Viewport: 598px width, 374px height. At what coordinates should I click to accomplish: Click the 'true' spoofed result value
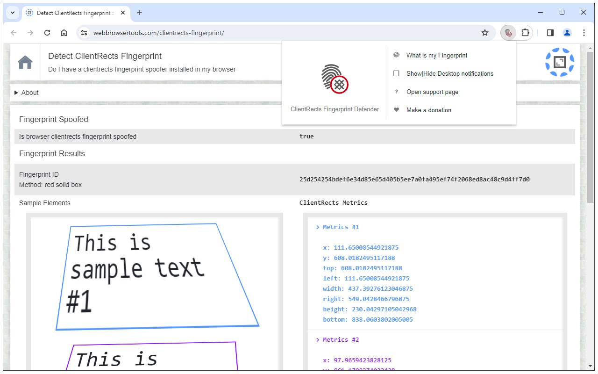pyautogui.click(x=306, y=137)
